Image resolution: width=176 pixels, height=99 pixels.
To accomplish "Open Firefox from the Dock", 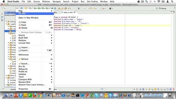I will (x=35, y=95).
